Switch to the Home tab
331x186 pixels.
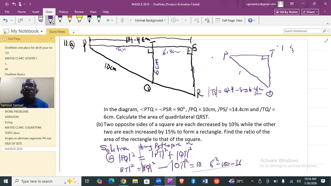22,12
